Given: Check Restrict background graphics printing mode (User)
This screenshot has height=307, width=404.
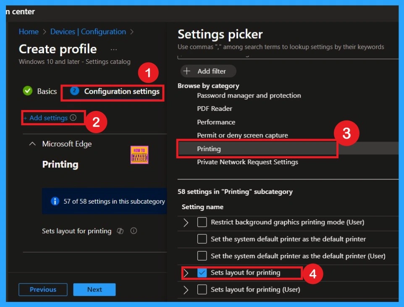Looking at the screenshot, I should [202, 222].
